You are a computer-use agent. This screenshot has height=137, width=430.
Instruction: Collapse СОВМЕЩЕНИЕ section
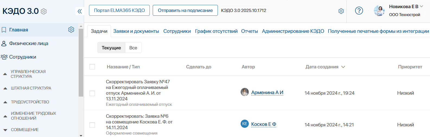tap(5, 130)
